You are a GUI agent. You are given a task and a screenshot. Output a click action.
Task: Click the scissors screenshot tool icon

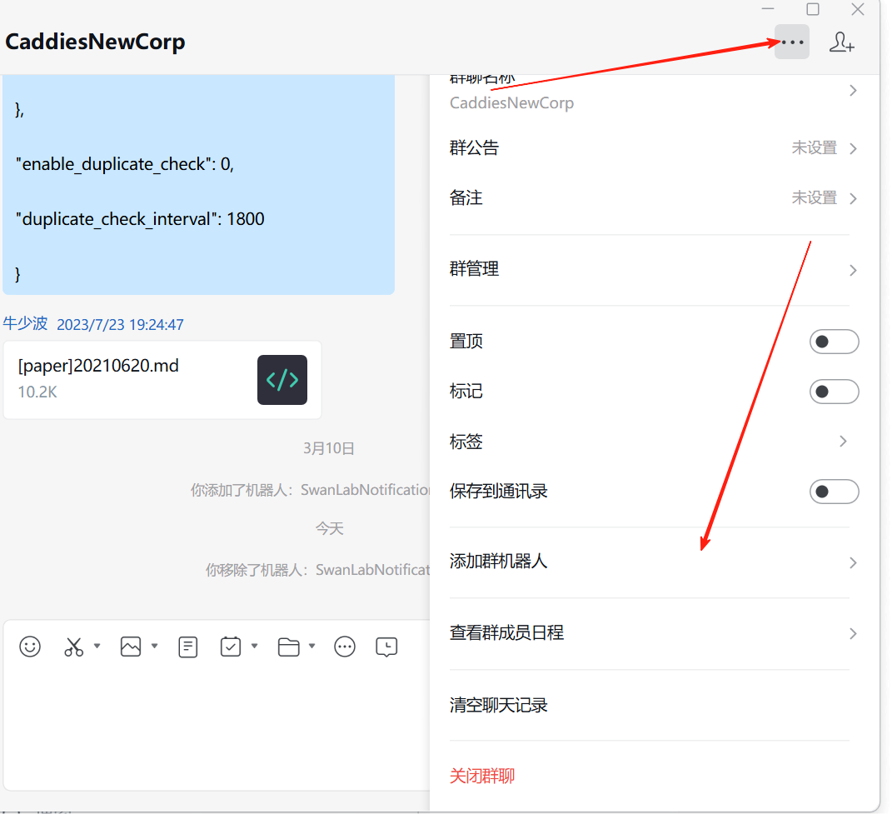pos(74,647)
